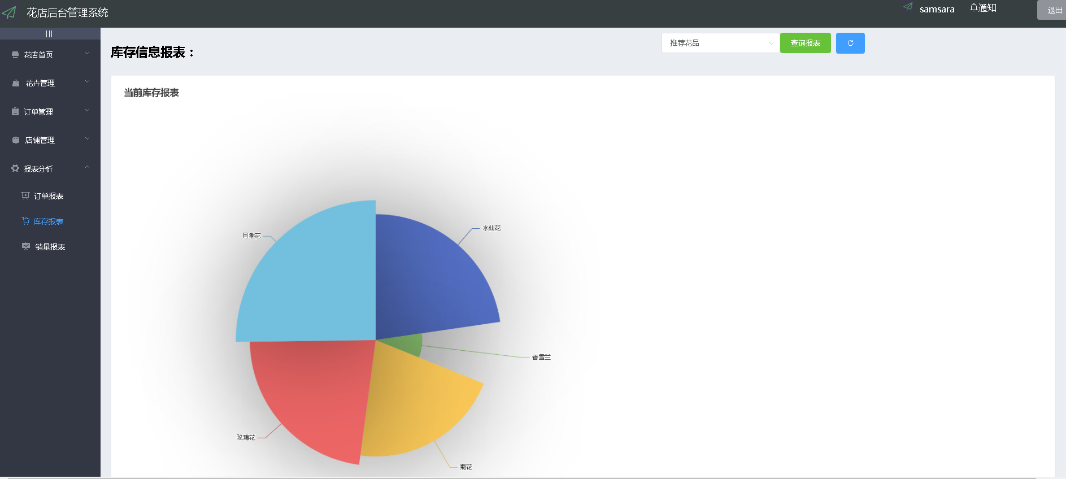
Task: Click the 查询报表 button
Action: click(806, 43)
